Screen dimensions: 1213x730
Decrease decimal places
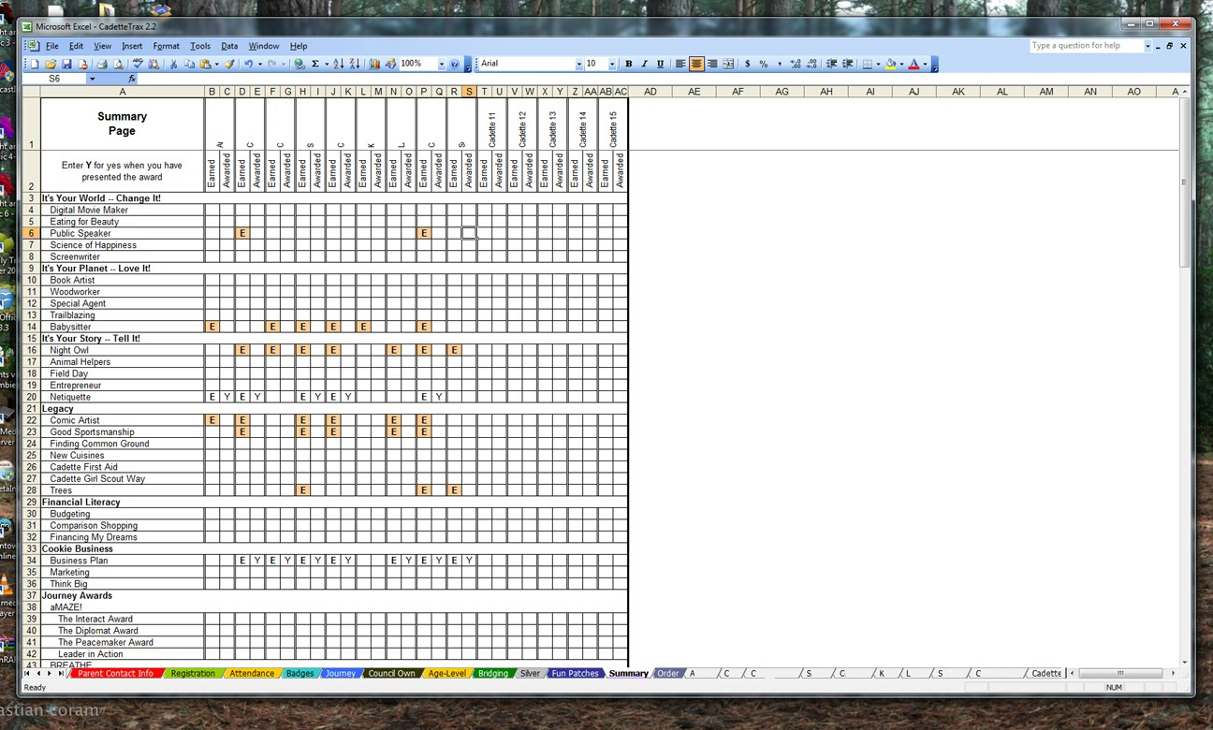tap(811, 65)
